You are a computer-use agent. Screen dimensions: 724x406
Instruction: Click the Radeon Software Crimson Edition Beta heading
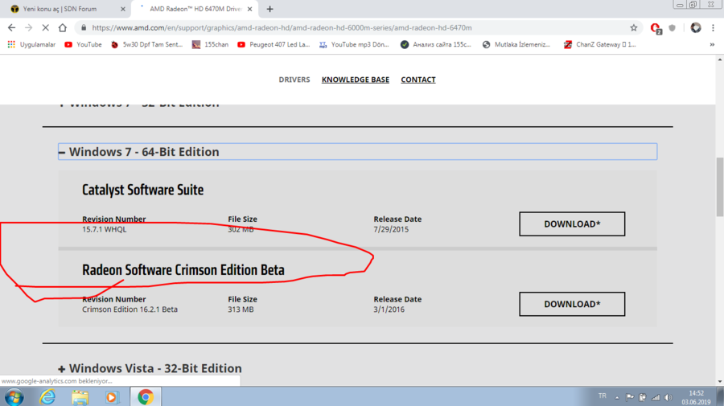click(x=183, y=270)
